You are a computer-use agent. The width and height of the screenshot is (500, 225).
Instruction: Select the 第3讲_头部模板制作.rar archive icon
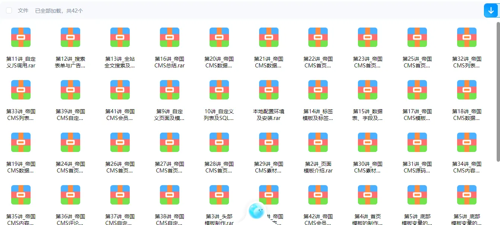[219, 194]
